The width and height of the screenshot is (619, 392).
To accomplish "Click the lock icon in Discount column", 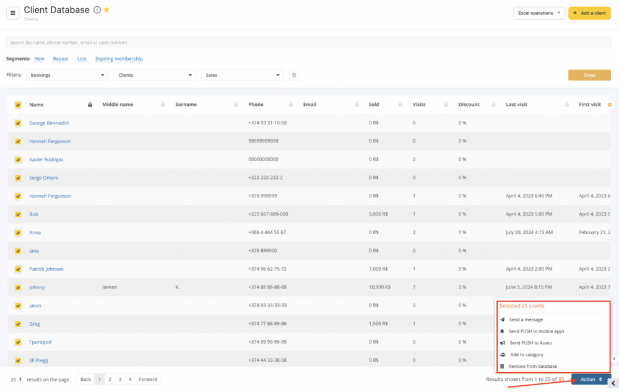I will [493, 105].
